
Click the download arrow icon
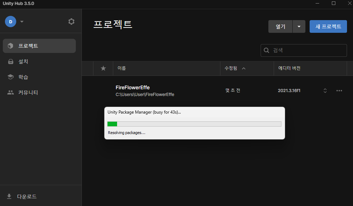pos(9,196)
